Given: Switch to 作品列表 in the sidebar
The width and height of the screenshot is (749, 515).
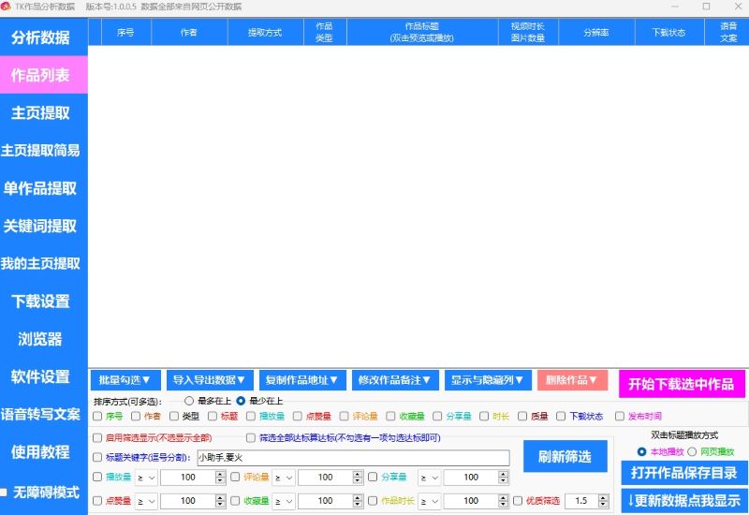Looking at the screenshot, I should (x=40, y=75).
